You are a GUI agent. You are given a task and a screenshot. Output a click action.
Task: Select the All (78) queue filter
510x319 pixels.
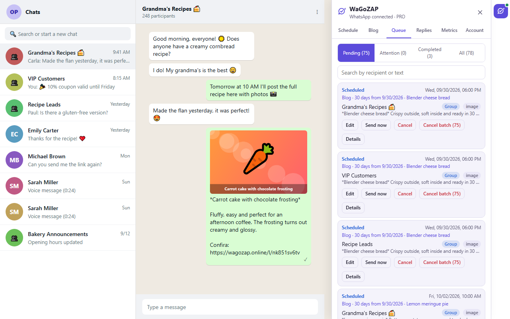466,53
